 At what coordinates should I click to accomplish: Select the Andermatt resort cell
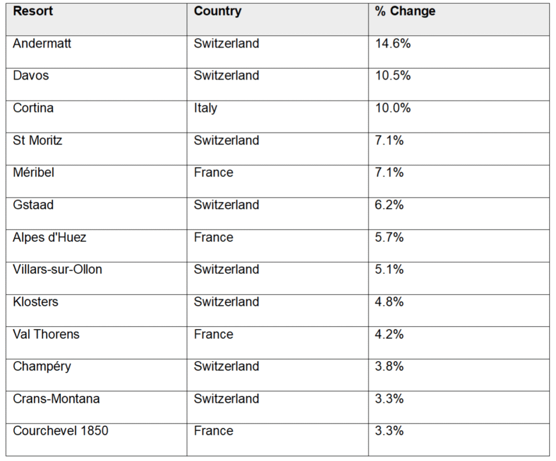pos(42,43)
